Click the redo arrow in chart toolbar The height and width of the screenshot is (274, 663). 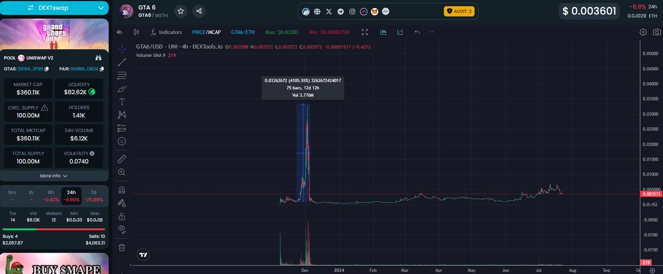coord(432,33)
